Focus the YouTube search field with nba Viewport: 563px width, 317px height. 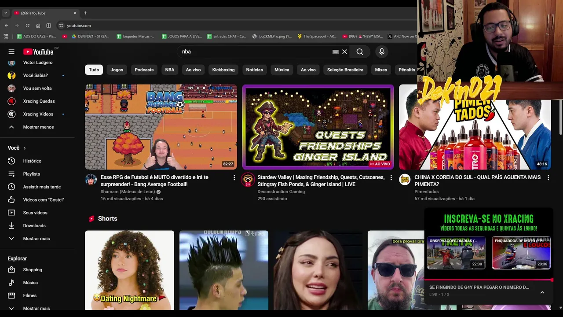[x=255, y=52]
